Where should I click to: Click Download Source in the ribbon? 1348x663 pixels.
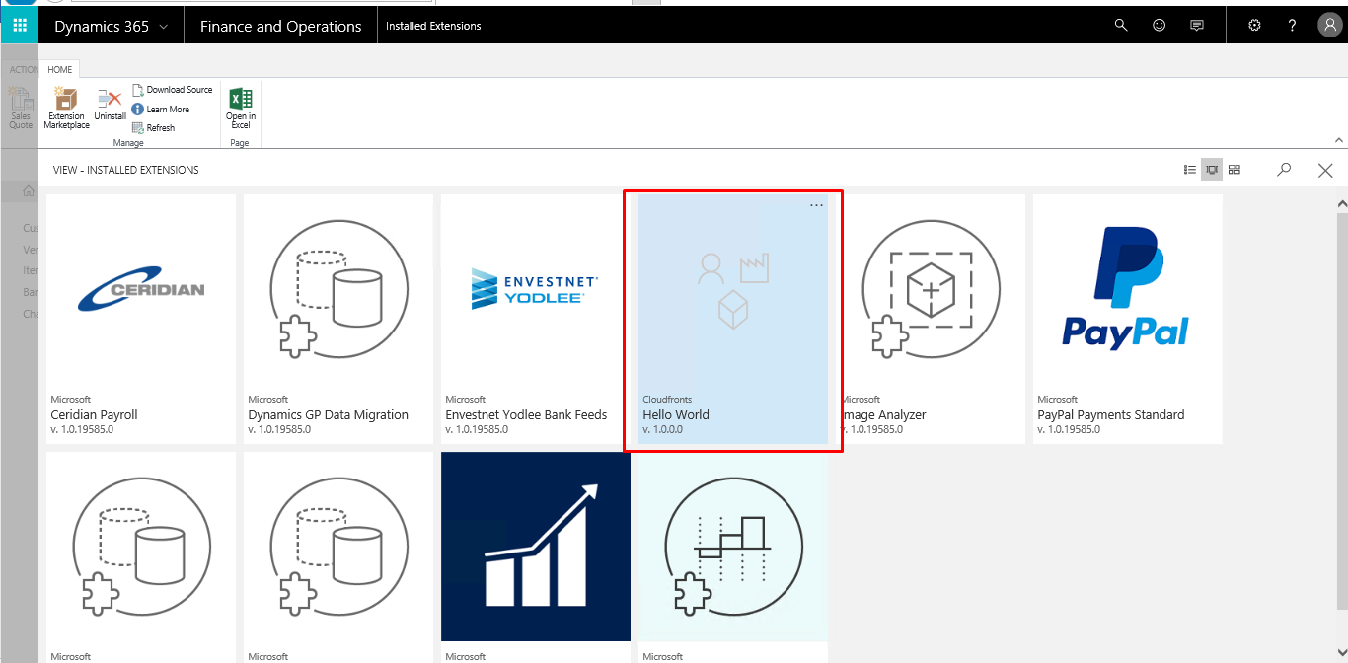click(x=173, y=90)
